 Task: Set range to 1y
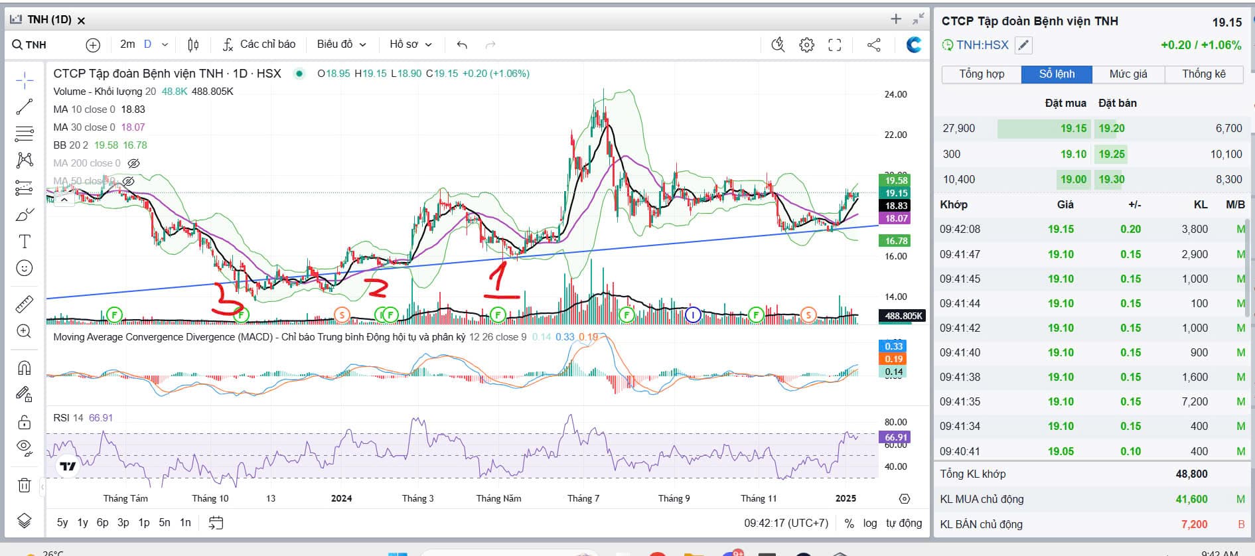82,523
